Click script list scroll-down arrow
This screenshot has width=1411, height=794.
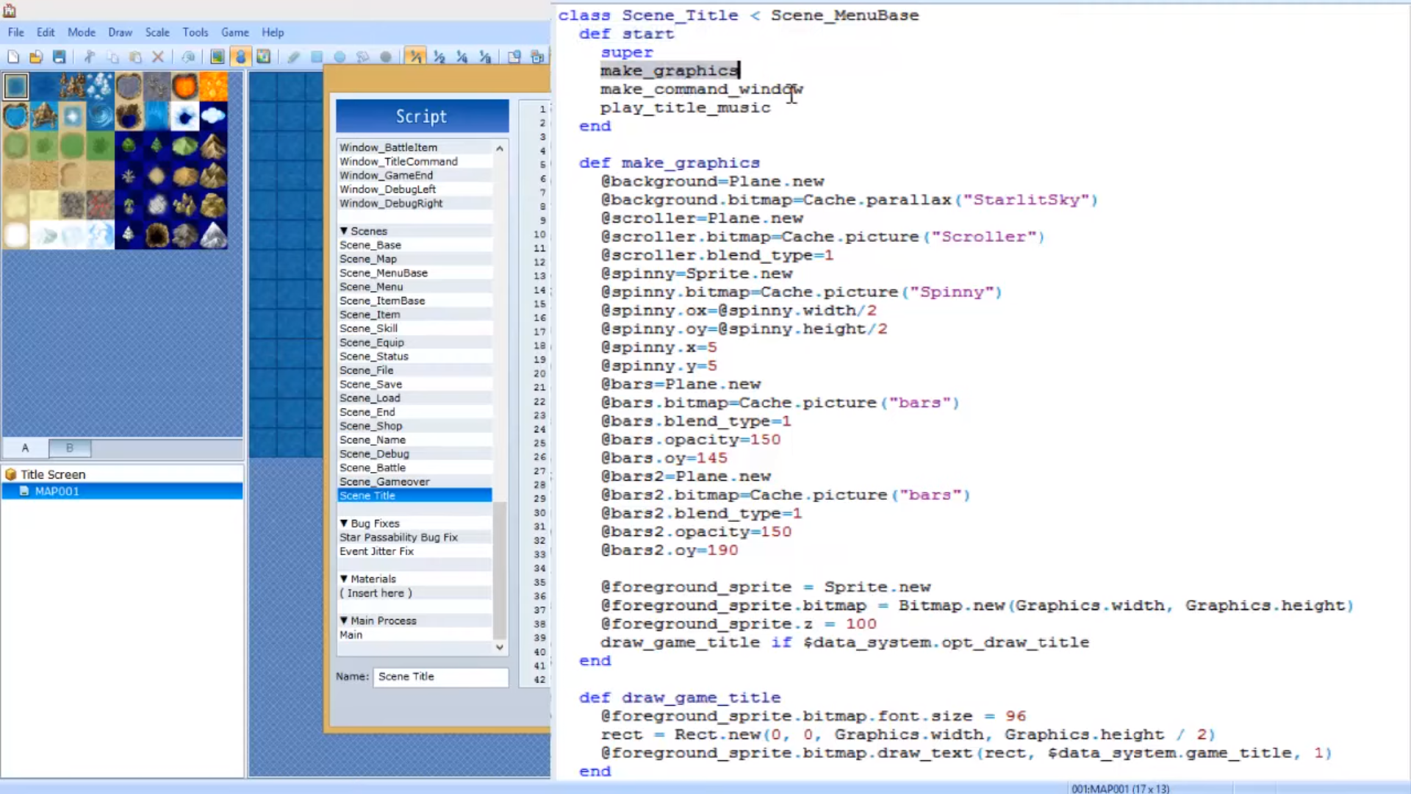pos(500,648)
